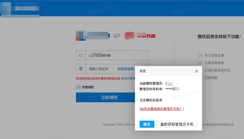The image size is (244, 139).
Task: Toggle the 同意授权 checkbox
Action: tap(78, 87)
